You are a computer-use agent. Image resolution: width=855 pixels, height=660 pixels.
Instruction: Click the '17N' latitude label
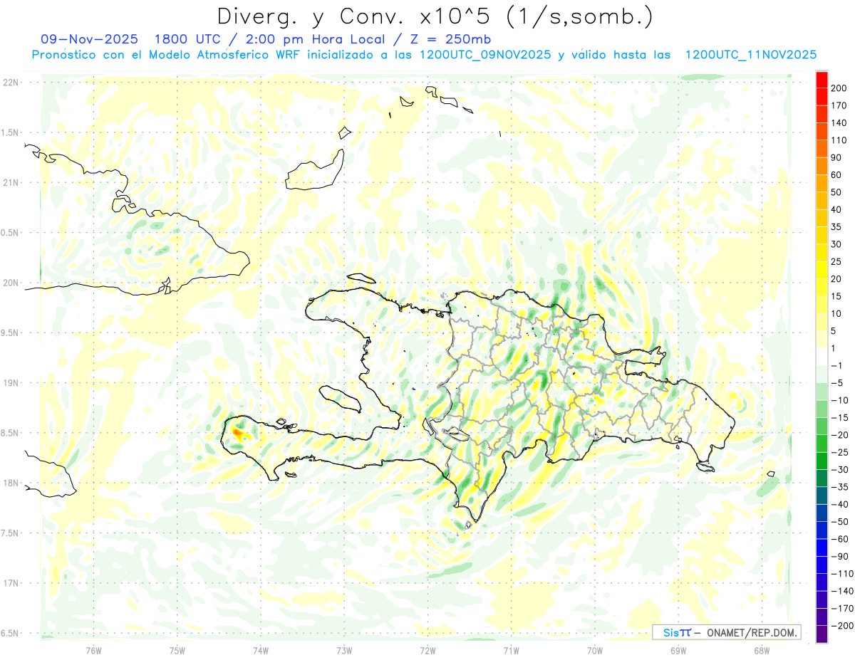point(10,583)
